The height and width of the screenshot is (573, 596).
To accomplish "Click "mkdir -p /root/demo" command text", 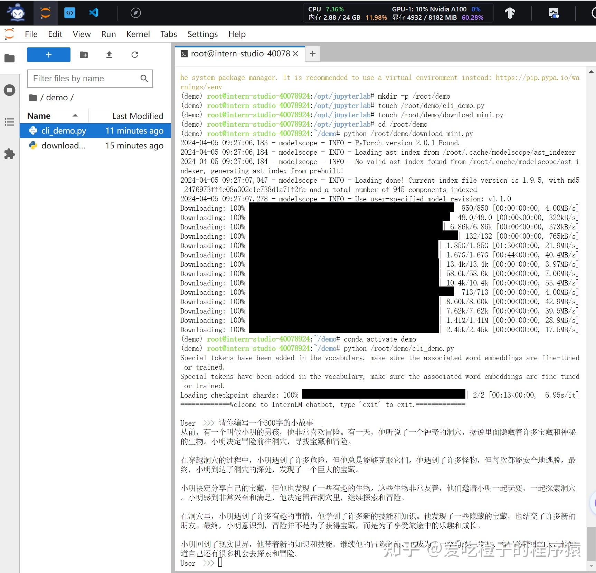I will pos(414,96).
